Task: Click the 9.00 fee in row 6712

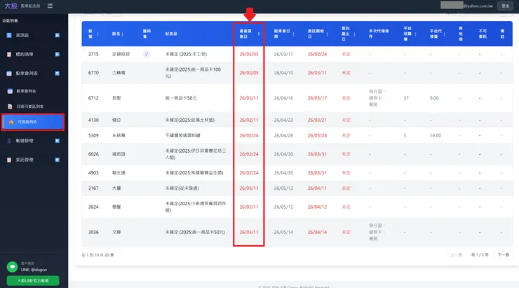Action: click(x=434, y=98)
